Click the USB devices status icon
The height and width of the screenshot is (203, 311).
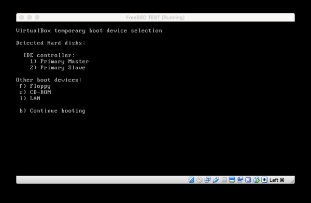pyautogui.click(x=216, y=180)
